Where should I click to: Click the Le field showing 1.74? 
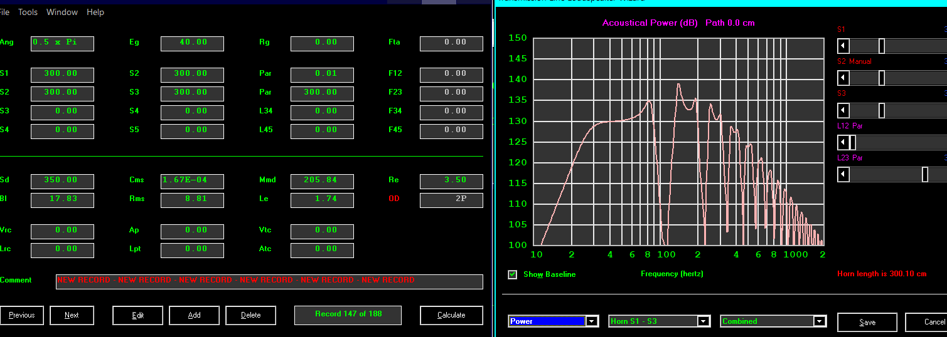point(322,200)
